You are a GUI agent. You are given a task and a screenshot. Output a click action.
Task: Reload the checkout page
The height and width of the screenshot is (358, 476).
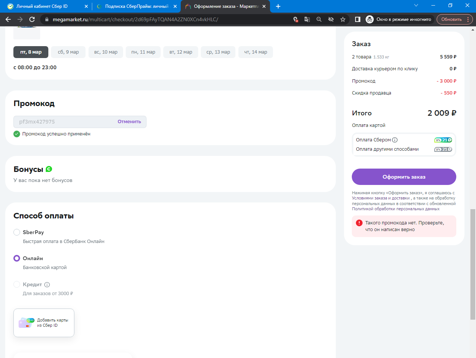[x=32, y=19]
